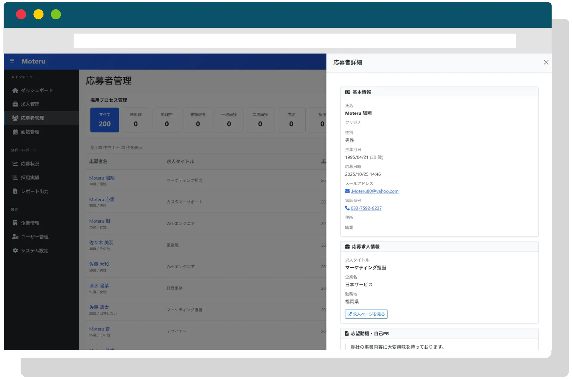572x379 pixels.
Task: Select the すべて 200 status tab
Action: pos(105,120)
